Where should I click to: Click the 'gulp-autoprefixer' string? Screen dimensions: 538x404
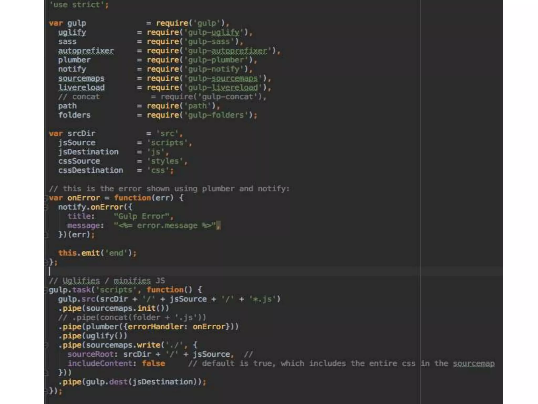228,51
